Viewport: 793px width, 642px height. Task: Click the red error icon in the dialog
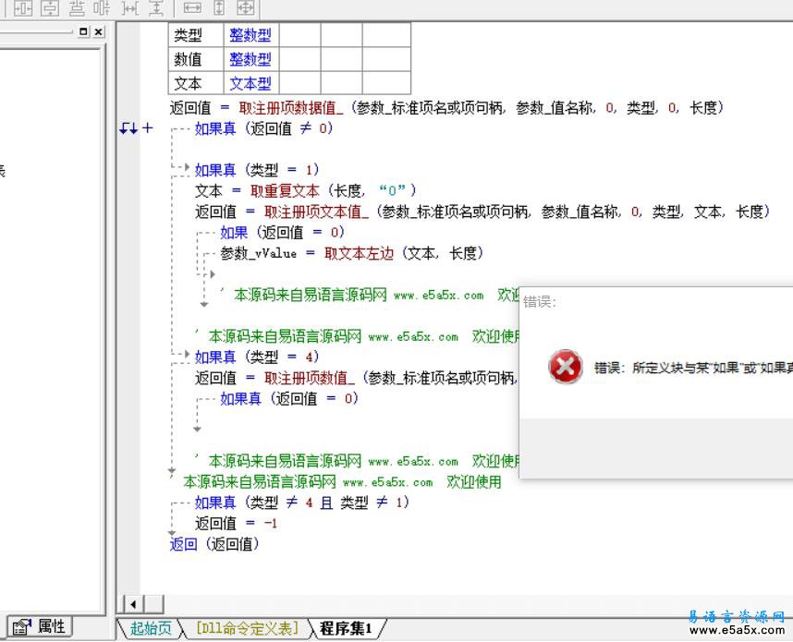[564, 366]
